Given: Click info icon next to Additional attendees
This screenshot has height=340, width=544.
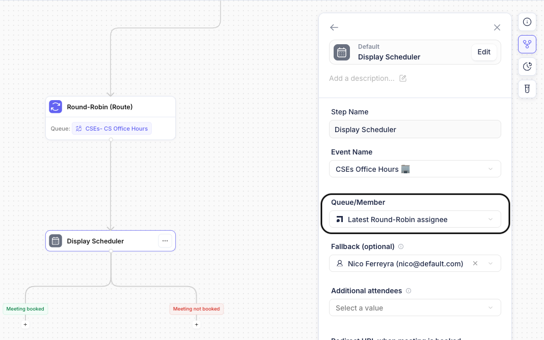Looking at the screenshot, I should tap(409, 291).
